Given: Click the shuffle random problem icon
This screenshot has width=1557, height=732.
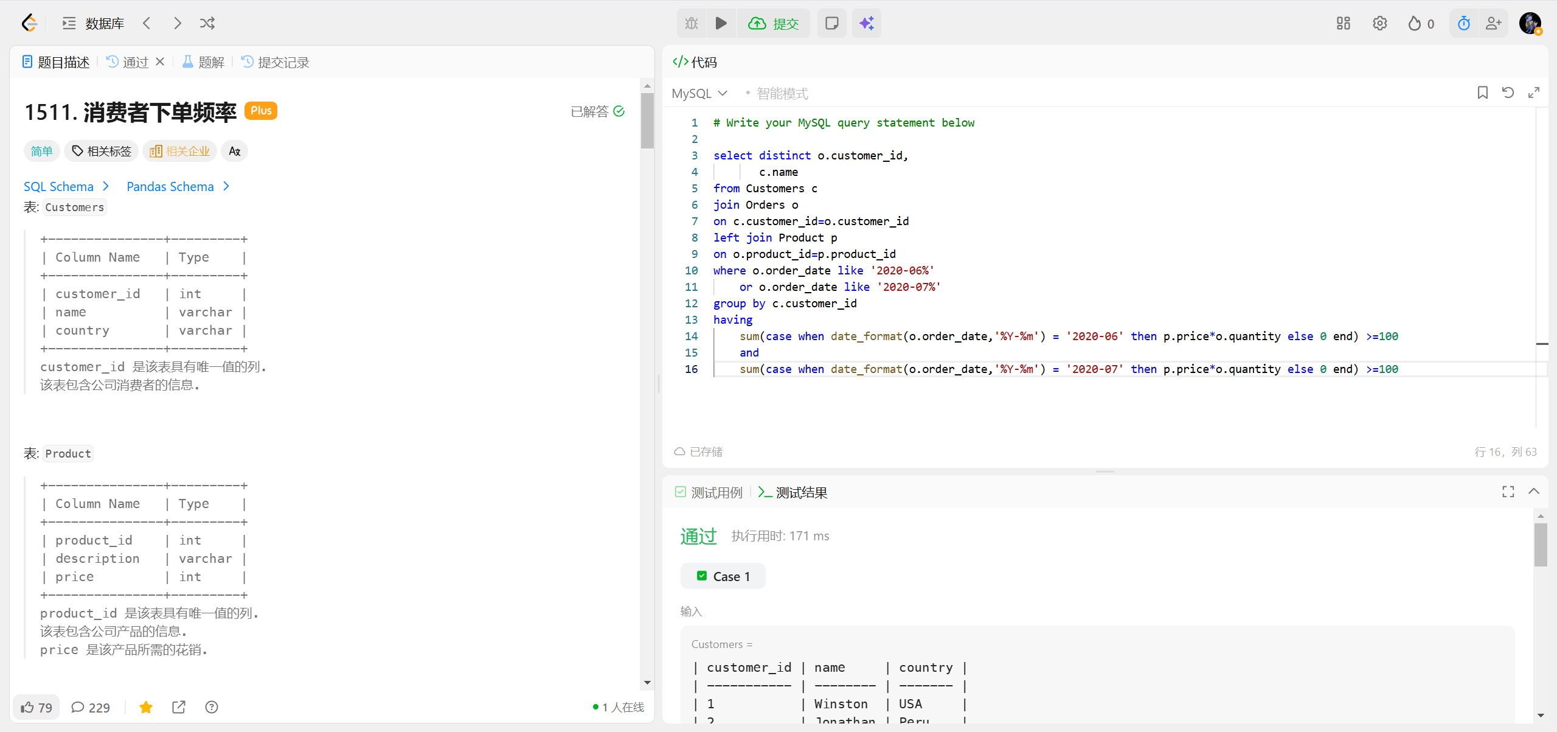Looking at the screenshot, I should [x=207, y=23].
